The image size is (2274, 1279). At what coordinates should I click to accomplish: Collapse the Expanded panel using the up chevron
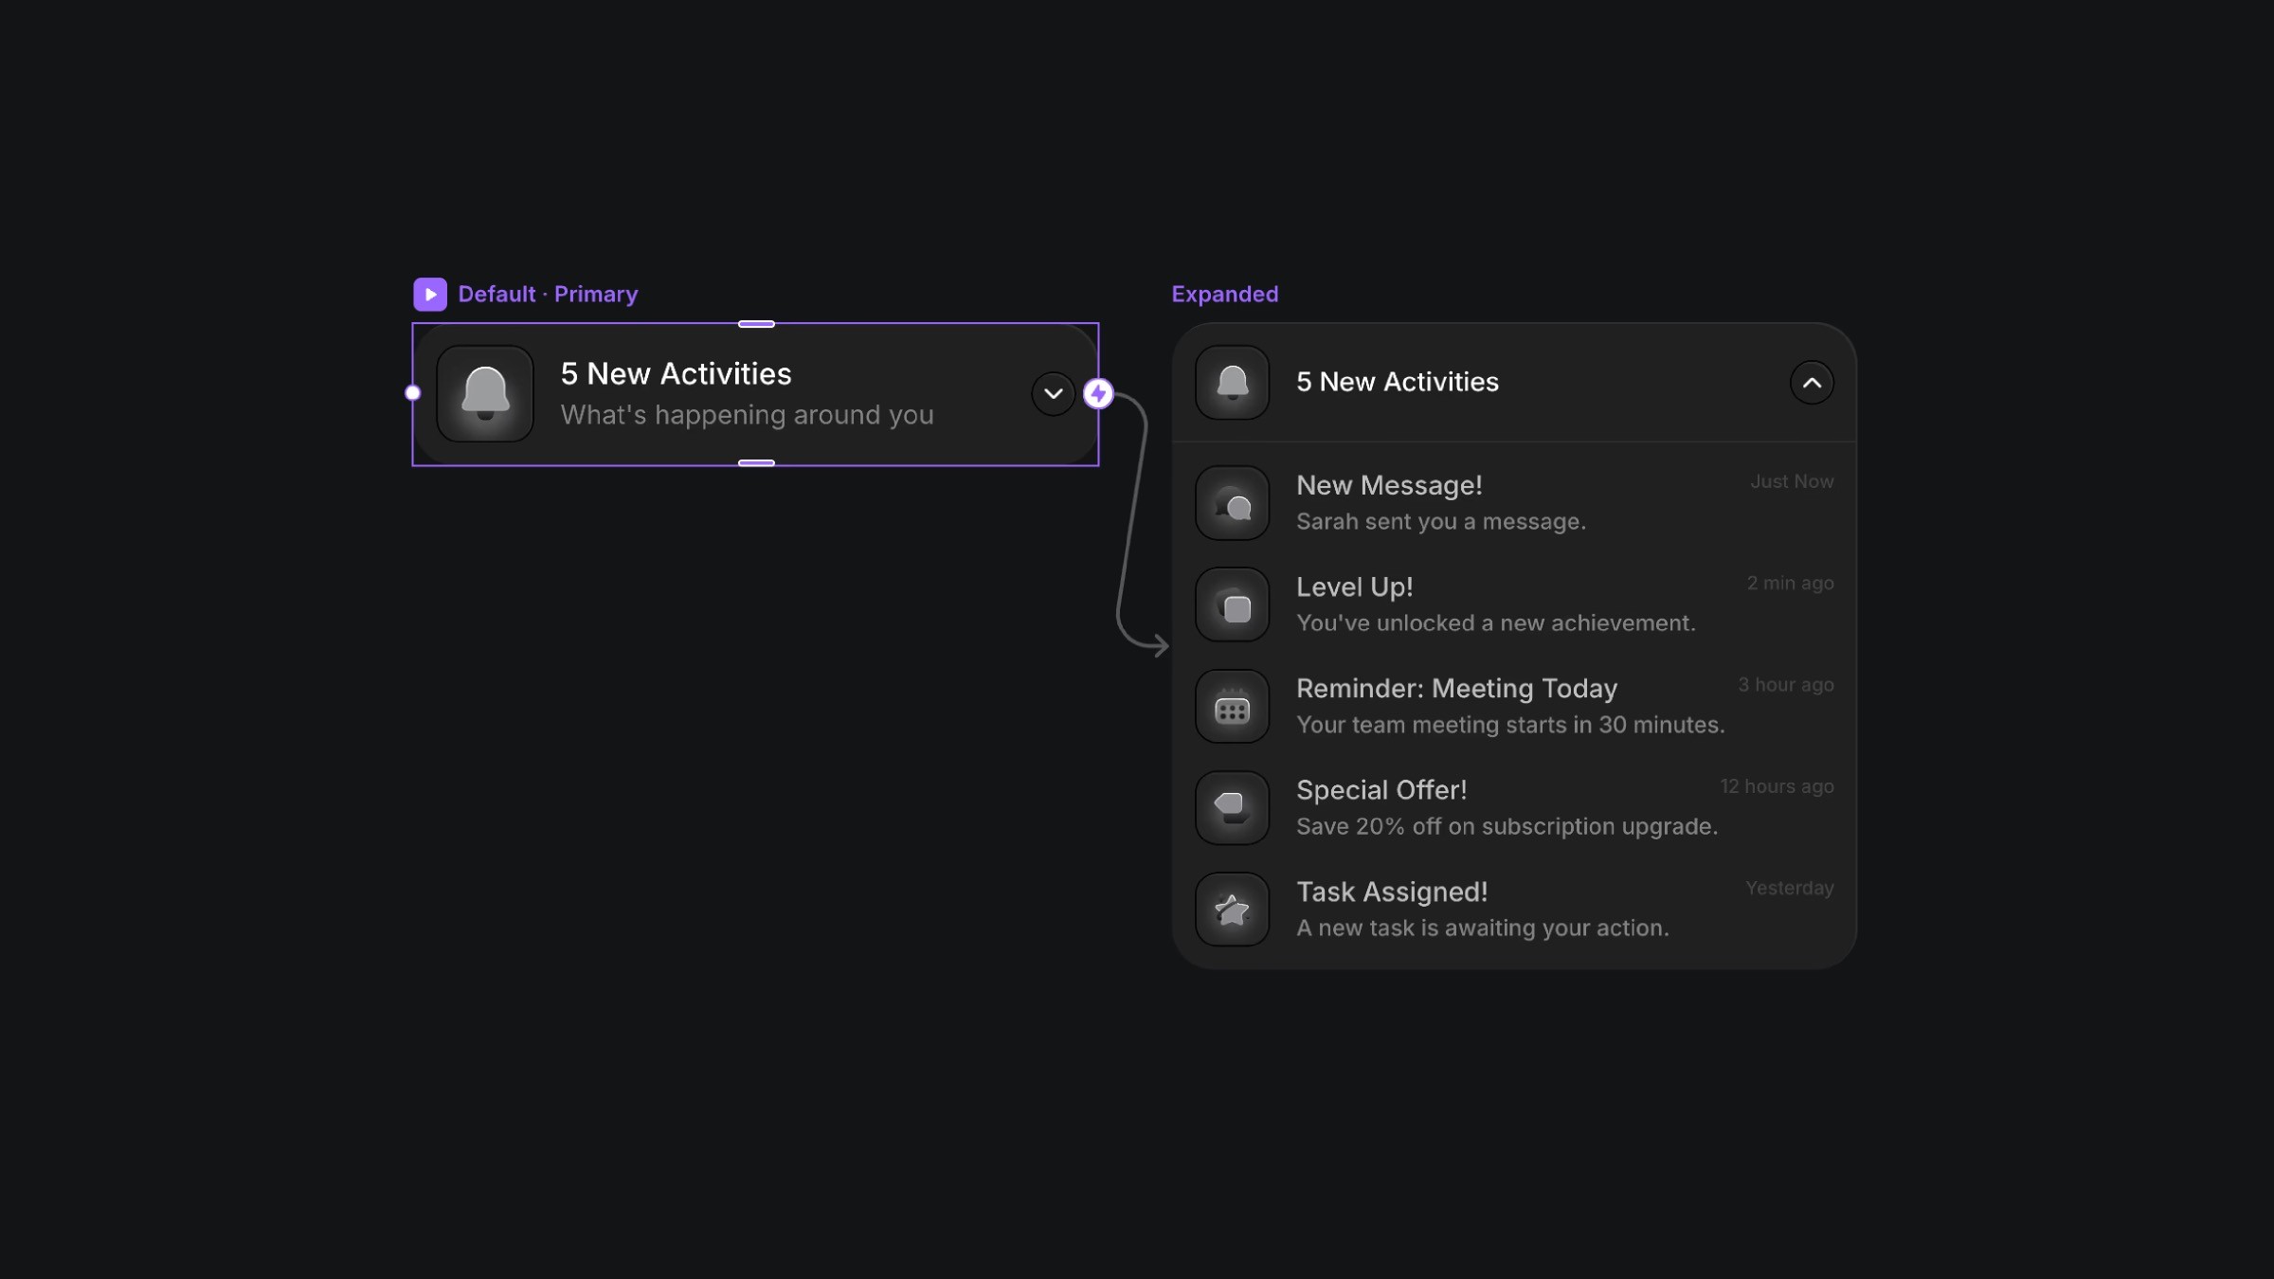coord(1812,382)
